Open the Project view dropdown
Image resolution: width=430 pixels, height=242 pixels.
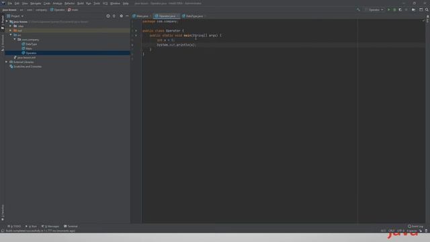[15, 16]
